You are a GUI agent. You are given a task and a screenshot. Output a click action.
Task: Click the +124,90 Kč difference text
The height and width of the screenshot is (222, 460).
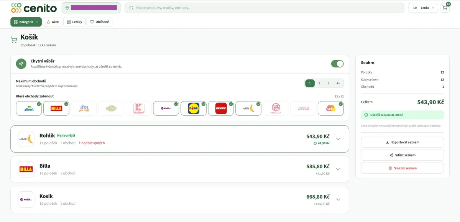coord(322,204)
